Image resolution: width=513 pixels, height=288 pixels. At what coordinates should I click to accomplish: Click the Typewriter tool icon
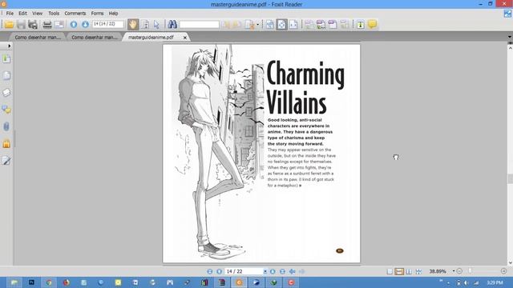pyautogui.click(x=360, y=25)
